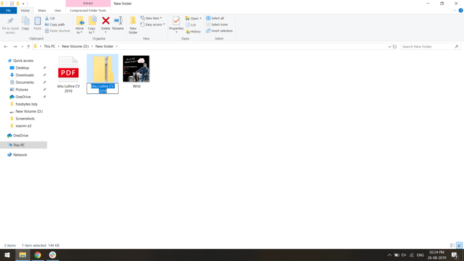This screenshot has width=464, height=261.
Task: Open xiaomi a3 folder in sidebar
Action: tap(24, 126)
